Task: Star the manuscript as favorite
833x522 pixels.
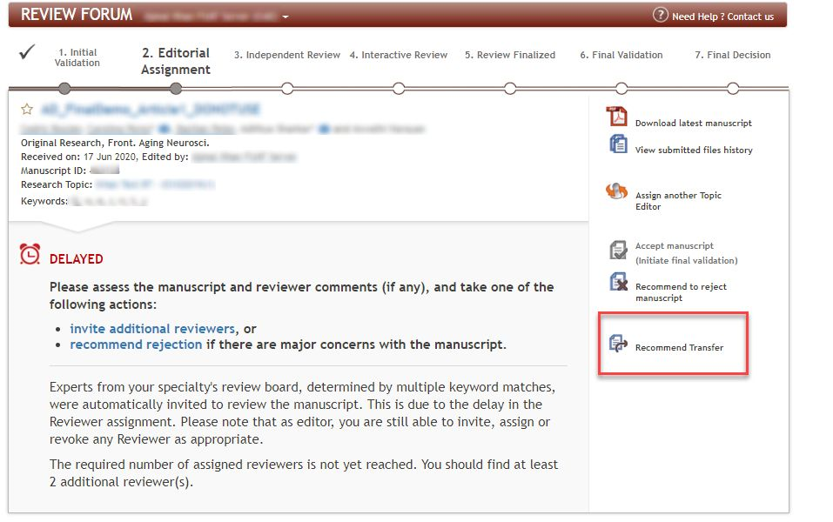Action: (x=27, y=110)
